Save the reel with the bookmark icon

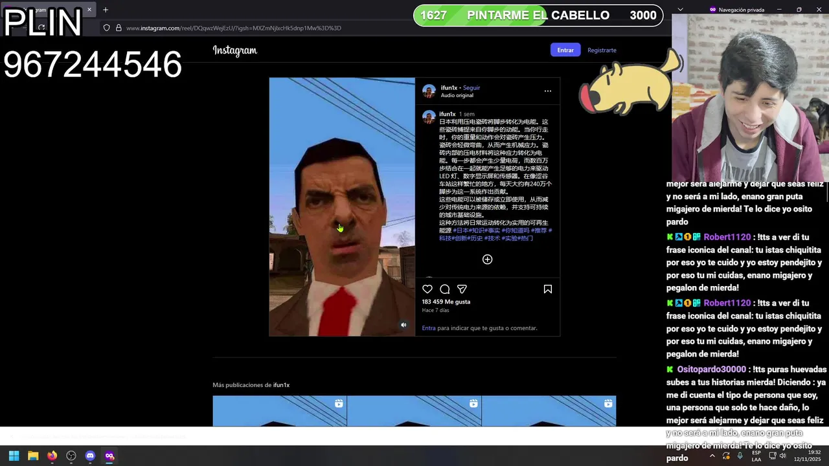(548, 289)
